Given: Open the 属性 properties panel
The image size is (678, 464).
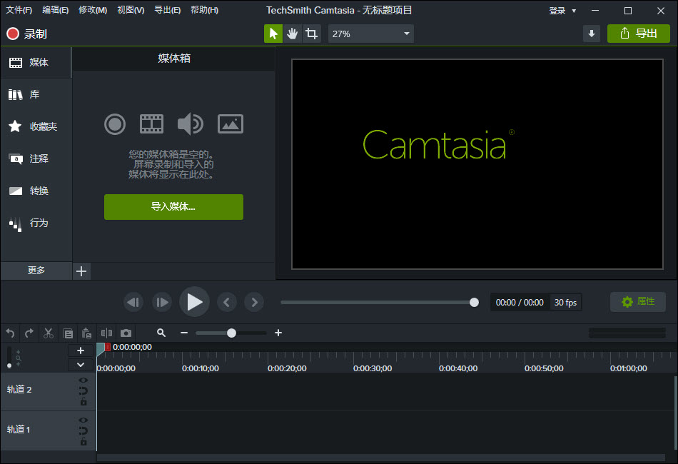Looking at the screenshot, I should [638, 301].
